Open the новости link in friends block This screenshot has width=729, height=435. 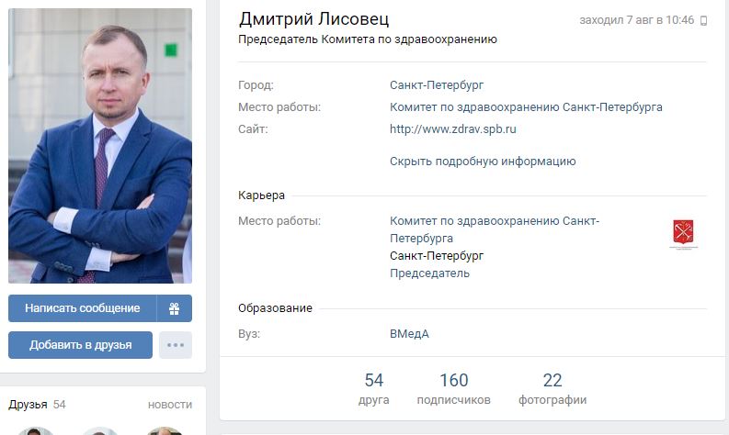pos(170,405)
